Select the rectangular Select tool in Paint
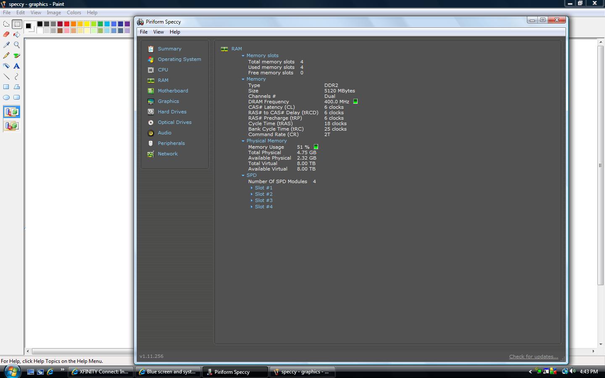The width and height of the screenshot is (605, 378). pos(17,24)
